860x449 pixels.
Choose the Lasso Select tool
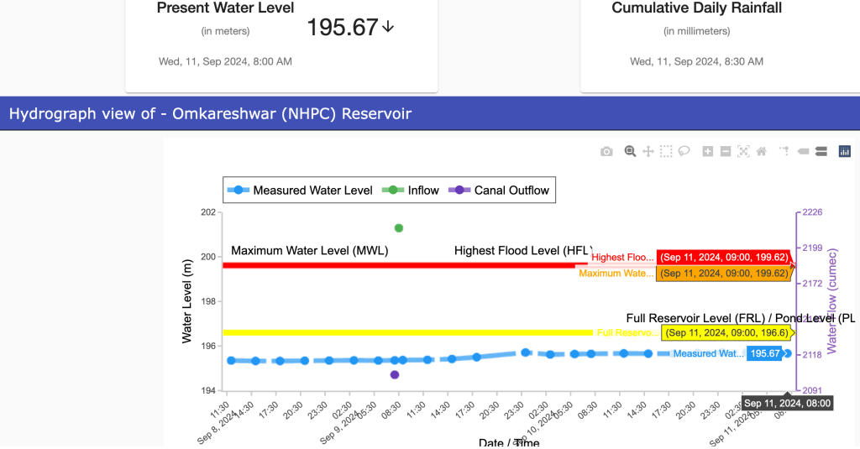click(684, 152)
